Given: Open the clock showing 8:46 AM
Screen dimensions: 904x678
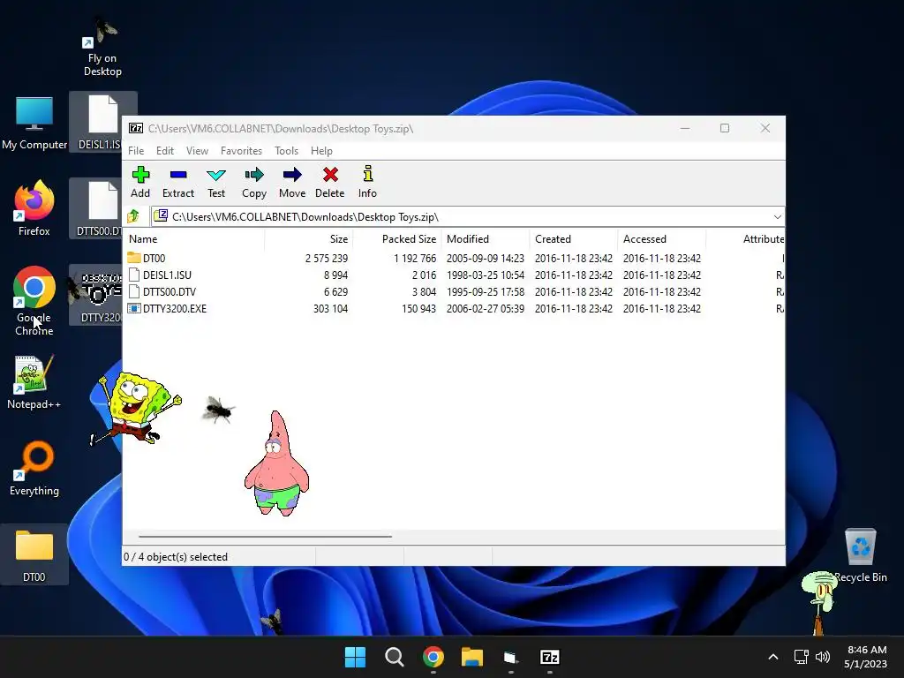Looking at the screenshot, I should tap(866, 657).
